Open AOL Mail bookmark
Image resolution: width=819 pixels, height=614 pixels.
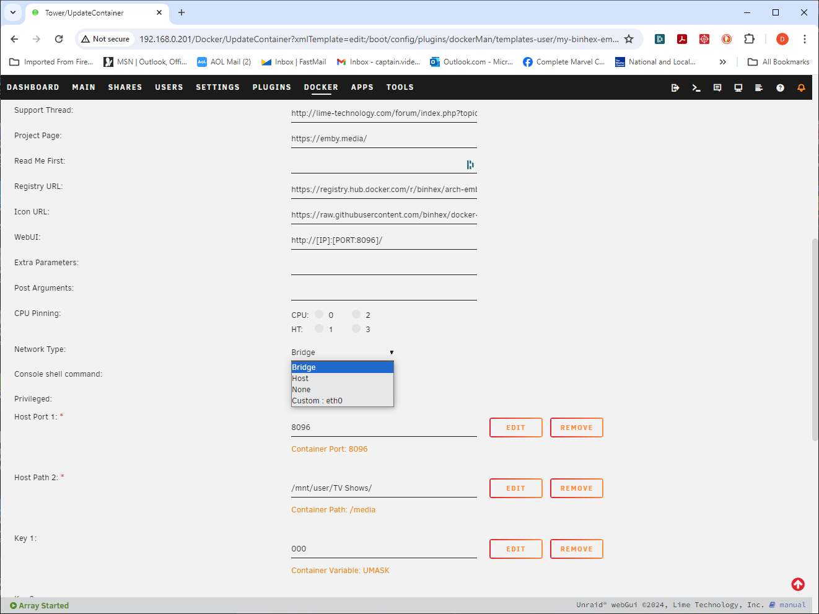[224, 62]
